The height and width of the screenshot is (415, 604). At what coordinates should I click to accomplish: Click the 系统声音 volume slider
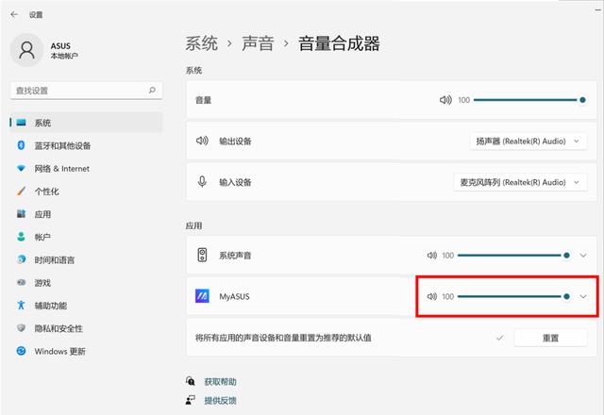click(513, 256)
